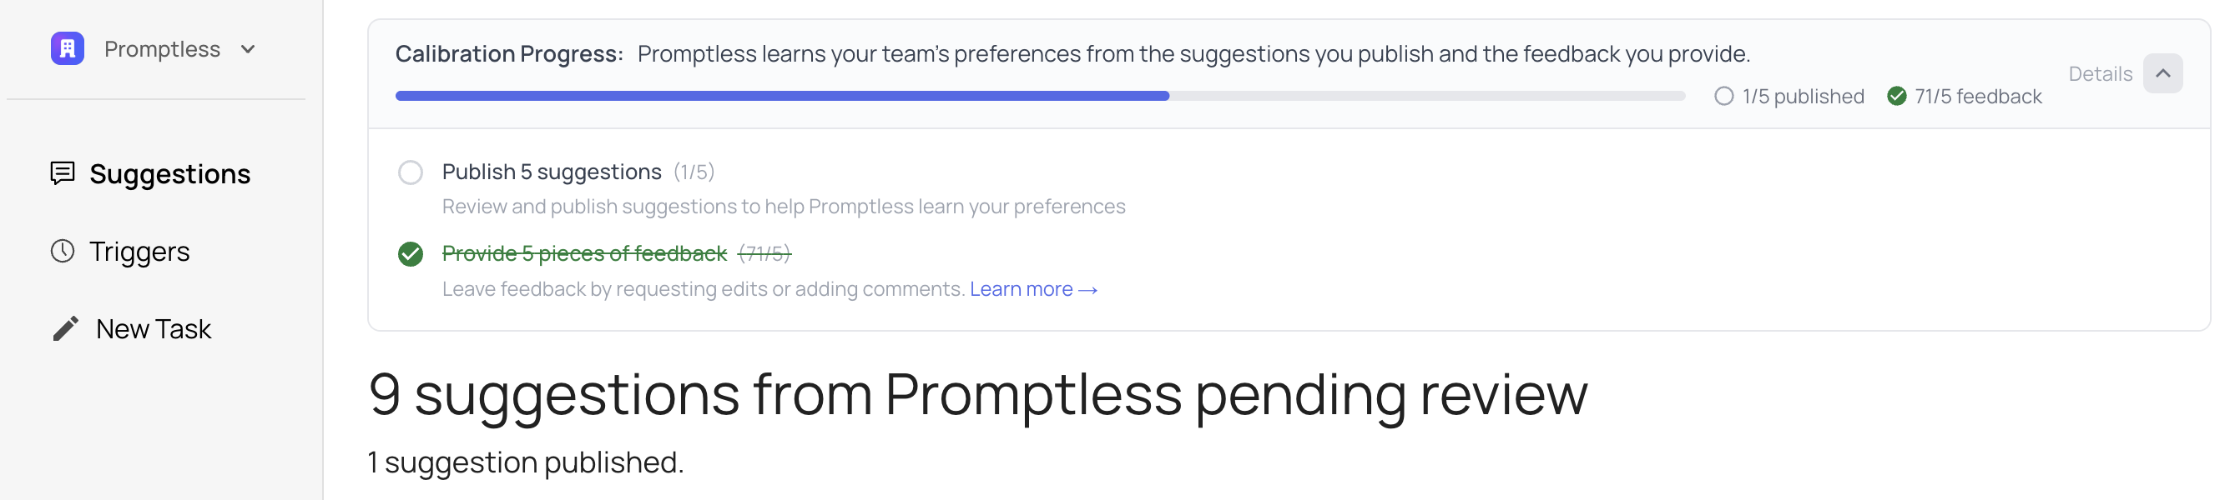Click the Triggers clock icon
This screenshot has width=2230, height=500.
tap(63, 251)
